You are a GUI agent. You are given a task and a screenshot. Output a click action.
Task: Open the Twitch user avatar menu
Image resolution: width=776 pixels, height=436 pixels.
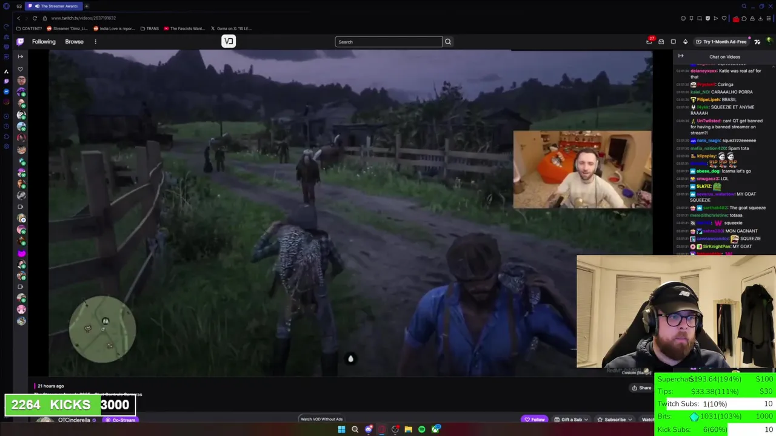pos(769,42)
